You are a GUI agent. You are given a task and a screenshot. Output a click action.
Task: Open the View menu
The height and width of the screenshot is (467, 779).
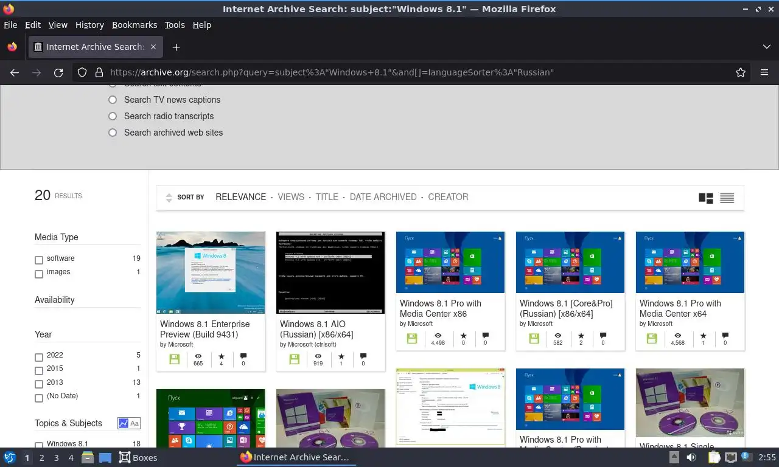pos(58,25)
